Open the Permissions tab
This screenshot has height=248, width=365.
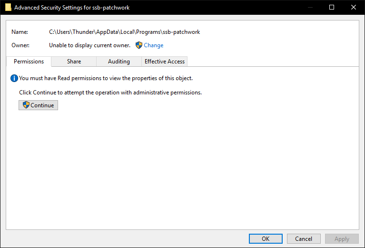coord(29,62)
